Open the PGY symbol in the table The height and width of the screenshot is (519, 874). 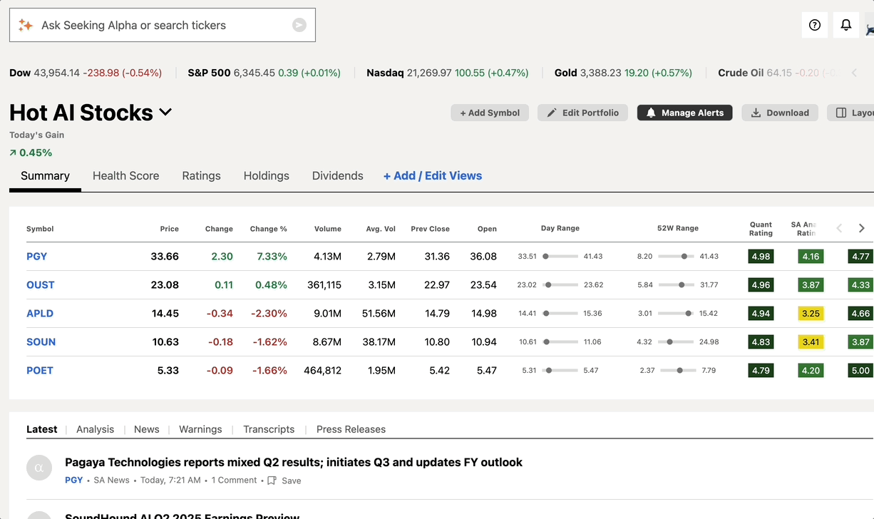tap(37, 257)
